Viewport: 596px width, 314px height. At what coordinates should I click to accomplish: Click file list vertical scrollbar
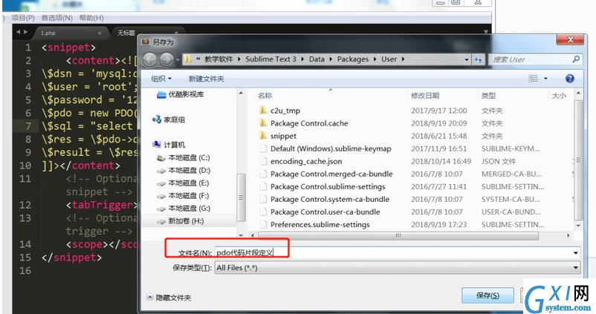[x=578, y=160]
